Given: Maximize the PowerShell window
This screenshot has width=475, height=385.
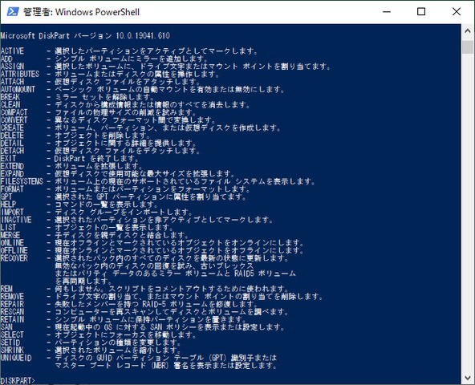Looking at the screenshot, I should tap(421, 12).
